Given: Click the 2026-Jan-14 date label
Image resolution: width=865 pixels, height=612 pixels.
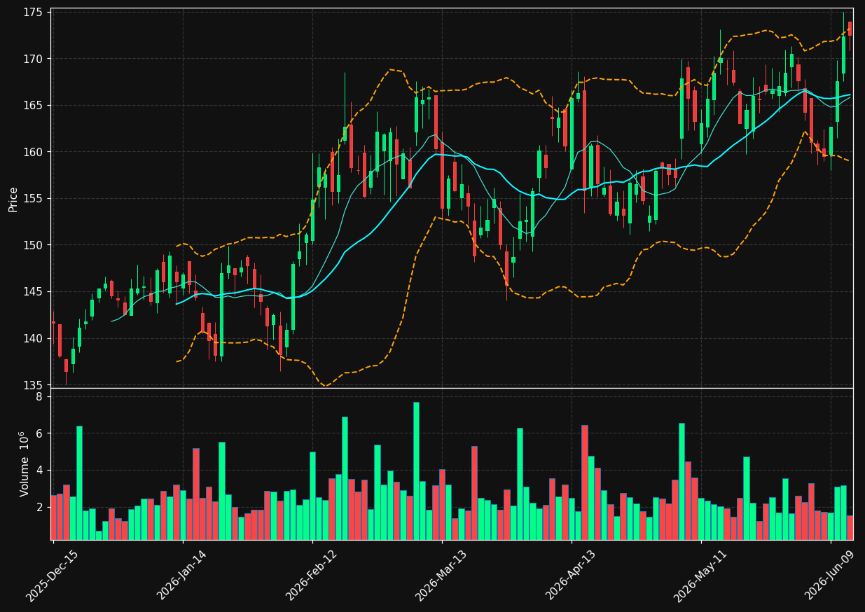Looking at the screenshot, I should (183, 575).
